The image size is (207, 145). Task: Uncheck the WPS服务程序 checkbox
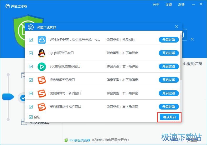pyautogui.click(x=31, y=40)
